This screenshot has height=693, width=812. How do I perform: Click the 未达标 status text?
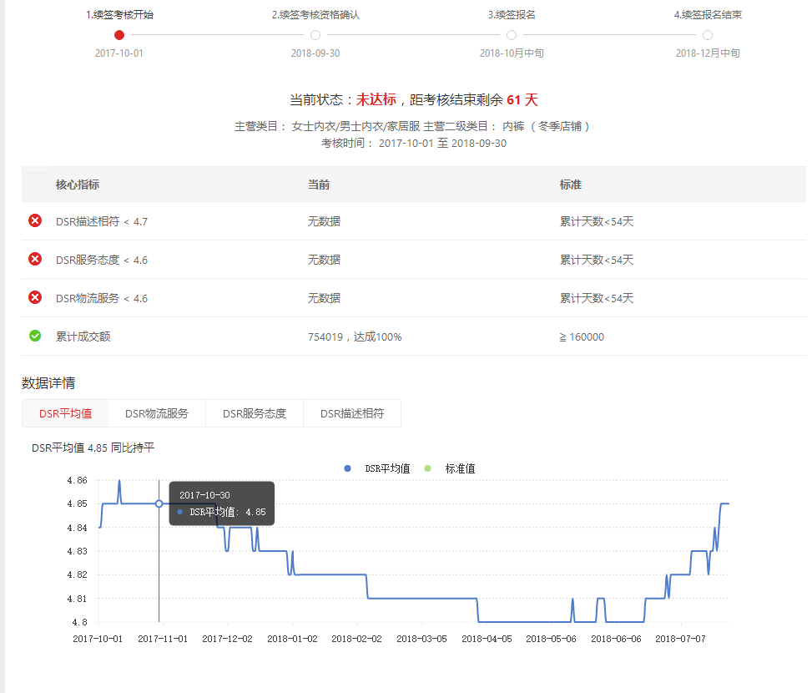pyautogui.click(x=376, y=99)
